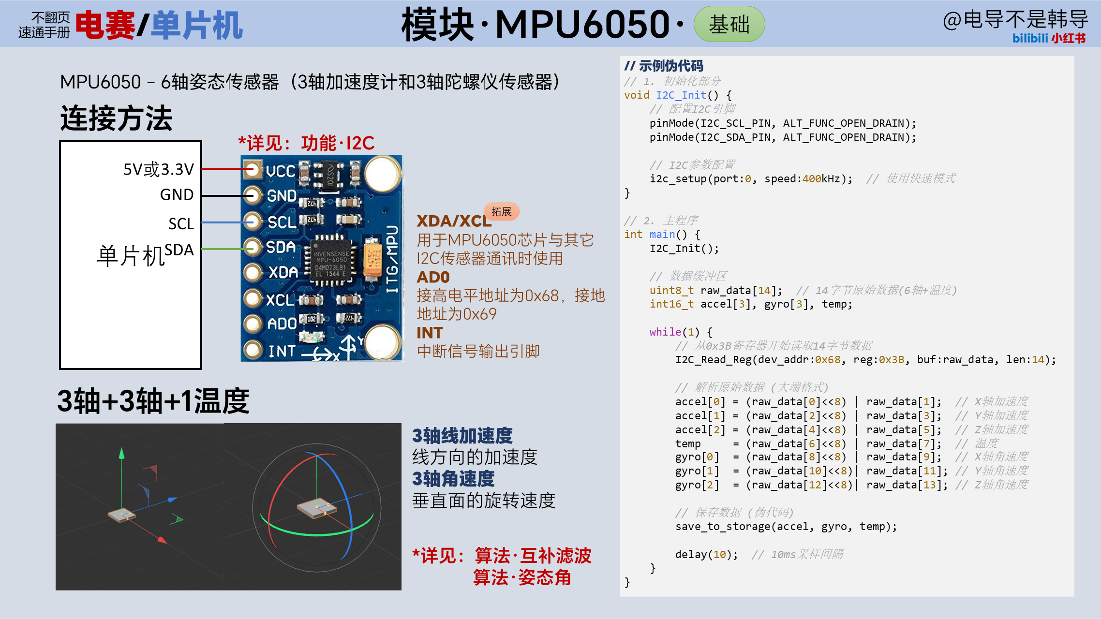Click the 不翻页速通手册 label
The height and width of the screenshot is (619, 1101).
(44, 25)
